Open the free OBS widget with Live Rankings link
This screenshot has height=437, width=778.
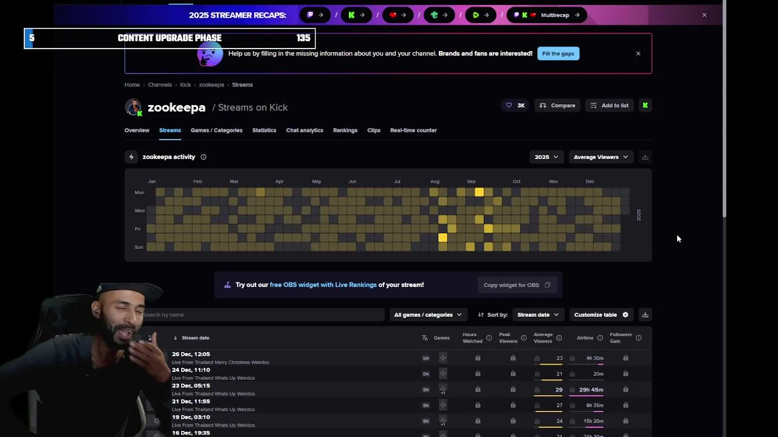pos(323,285)
